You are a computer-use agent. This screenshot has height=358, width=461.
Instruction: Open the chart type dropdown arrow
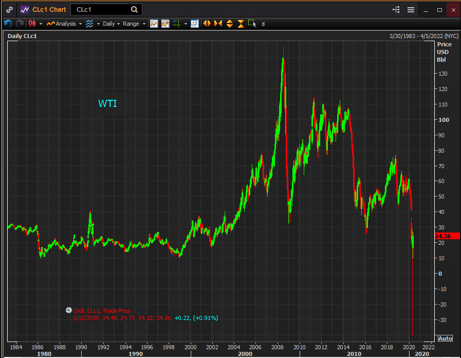(41, 24)
